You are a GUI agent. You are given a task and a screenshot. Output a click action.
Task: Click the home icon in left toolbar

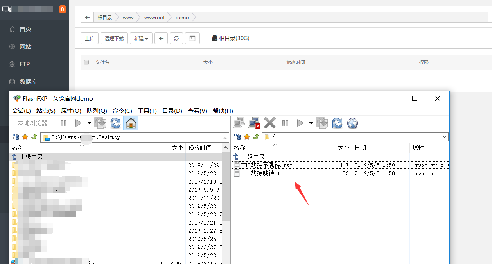point(131,123)
